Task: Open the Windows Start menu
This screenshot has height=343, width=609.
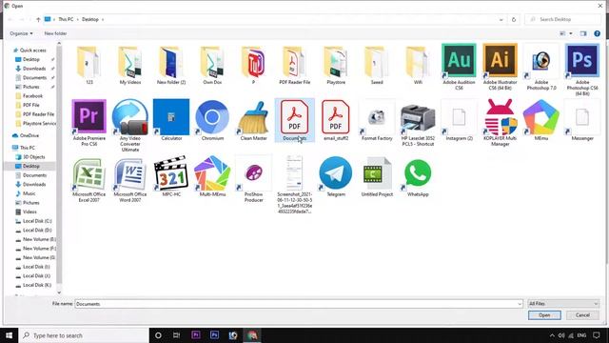Action: (9, 335)
